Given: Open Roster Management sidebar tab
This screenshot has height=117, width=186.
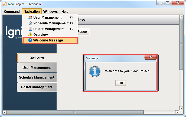Looking at the screenshot, I should (x=37, y=87).
